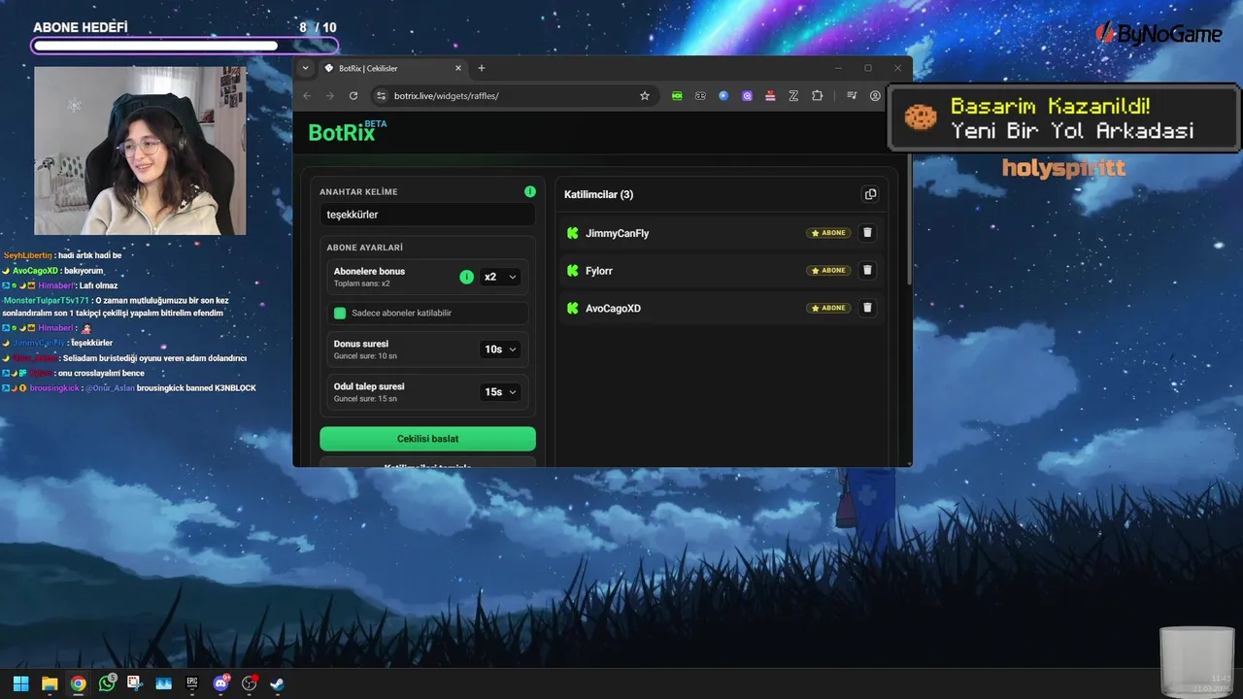Open File Explorer from the taskbar
This screenshot has width=1243, height=699.
[x=50, y=683]
